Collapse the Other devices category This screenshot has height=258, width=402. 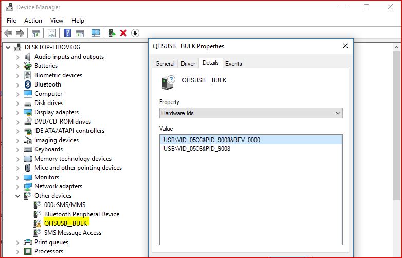tap(17, 196)
